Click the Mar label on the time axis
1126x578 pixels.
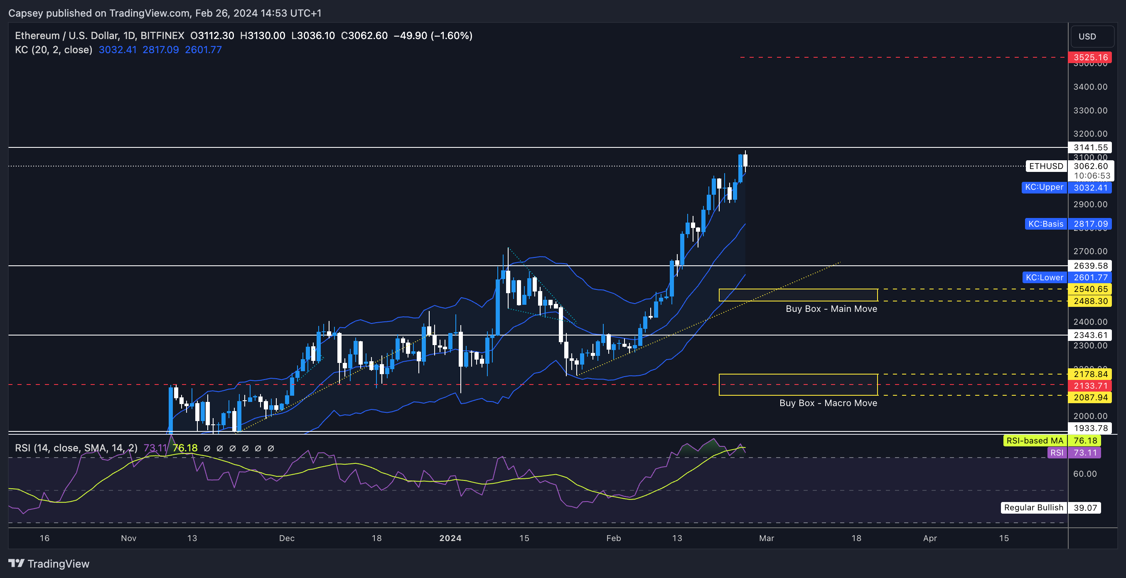point(766,538)
